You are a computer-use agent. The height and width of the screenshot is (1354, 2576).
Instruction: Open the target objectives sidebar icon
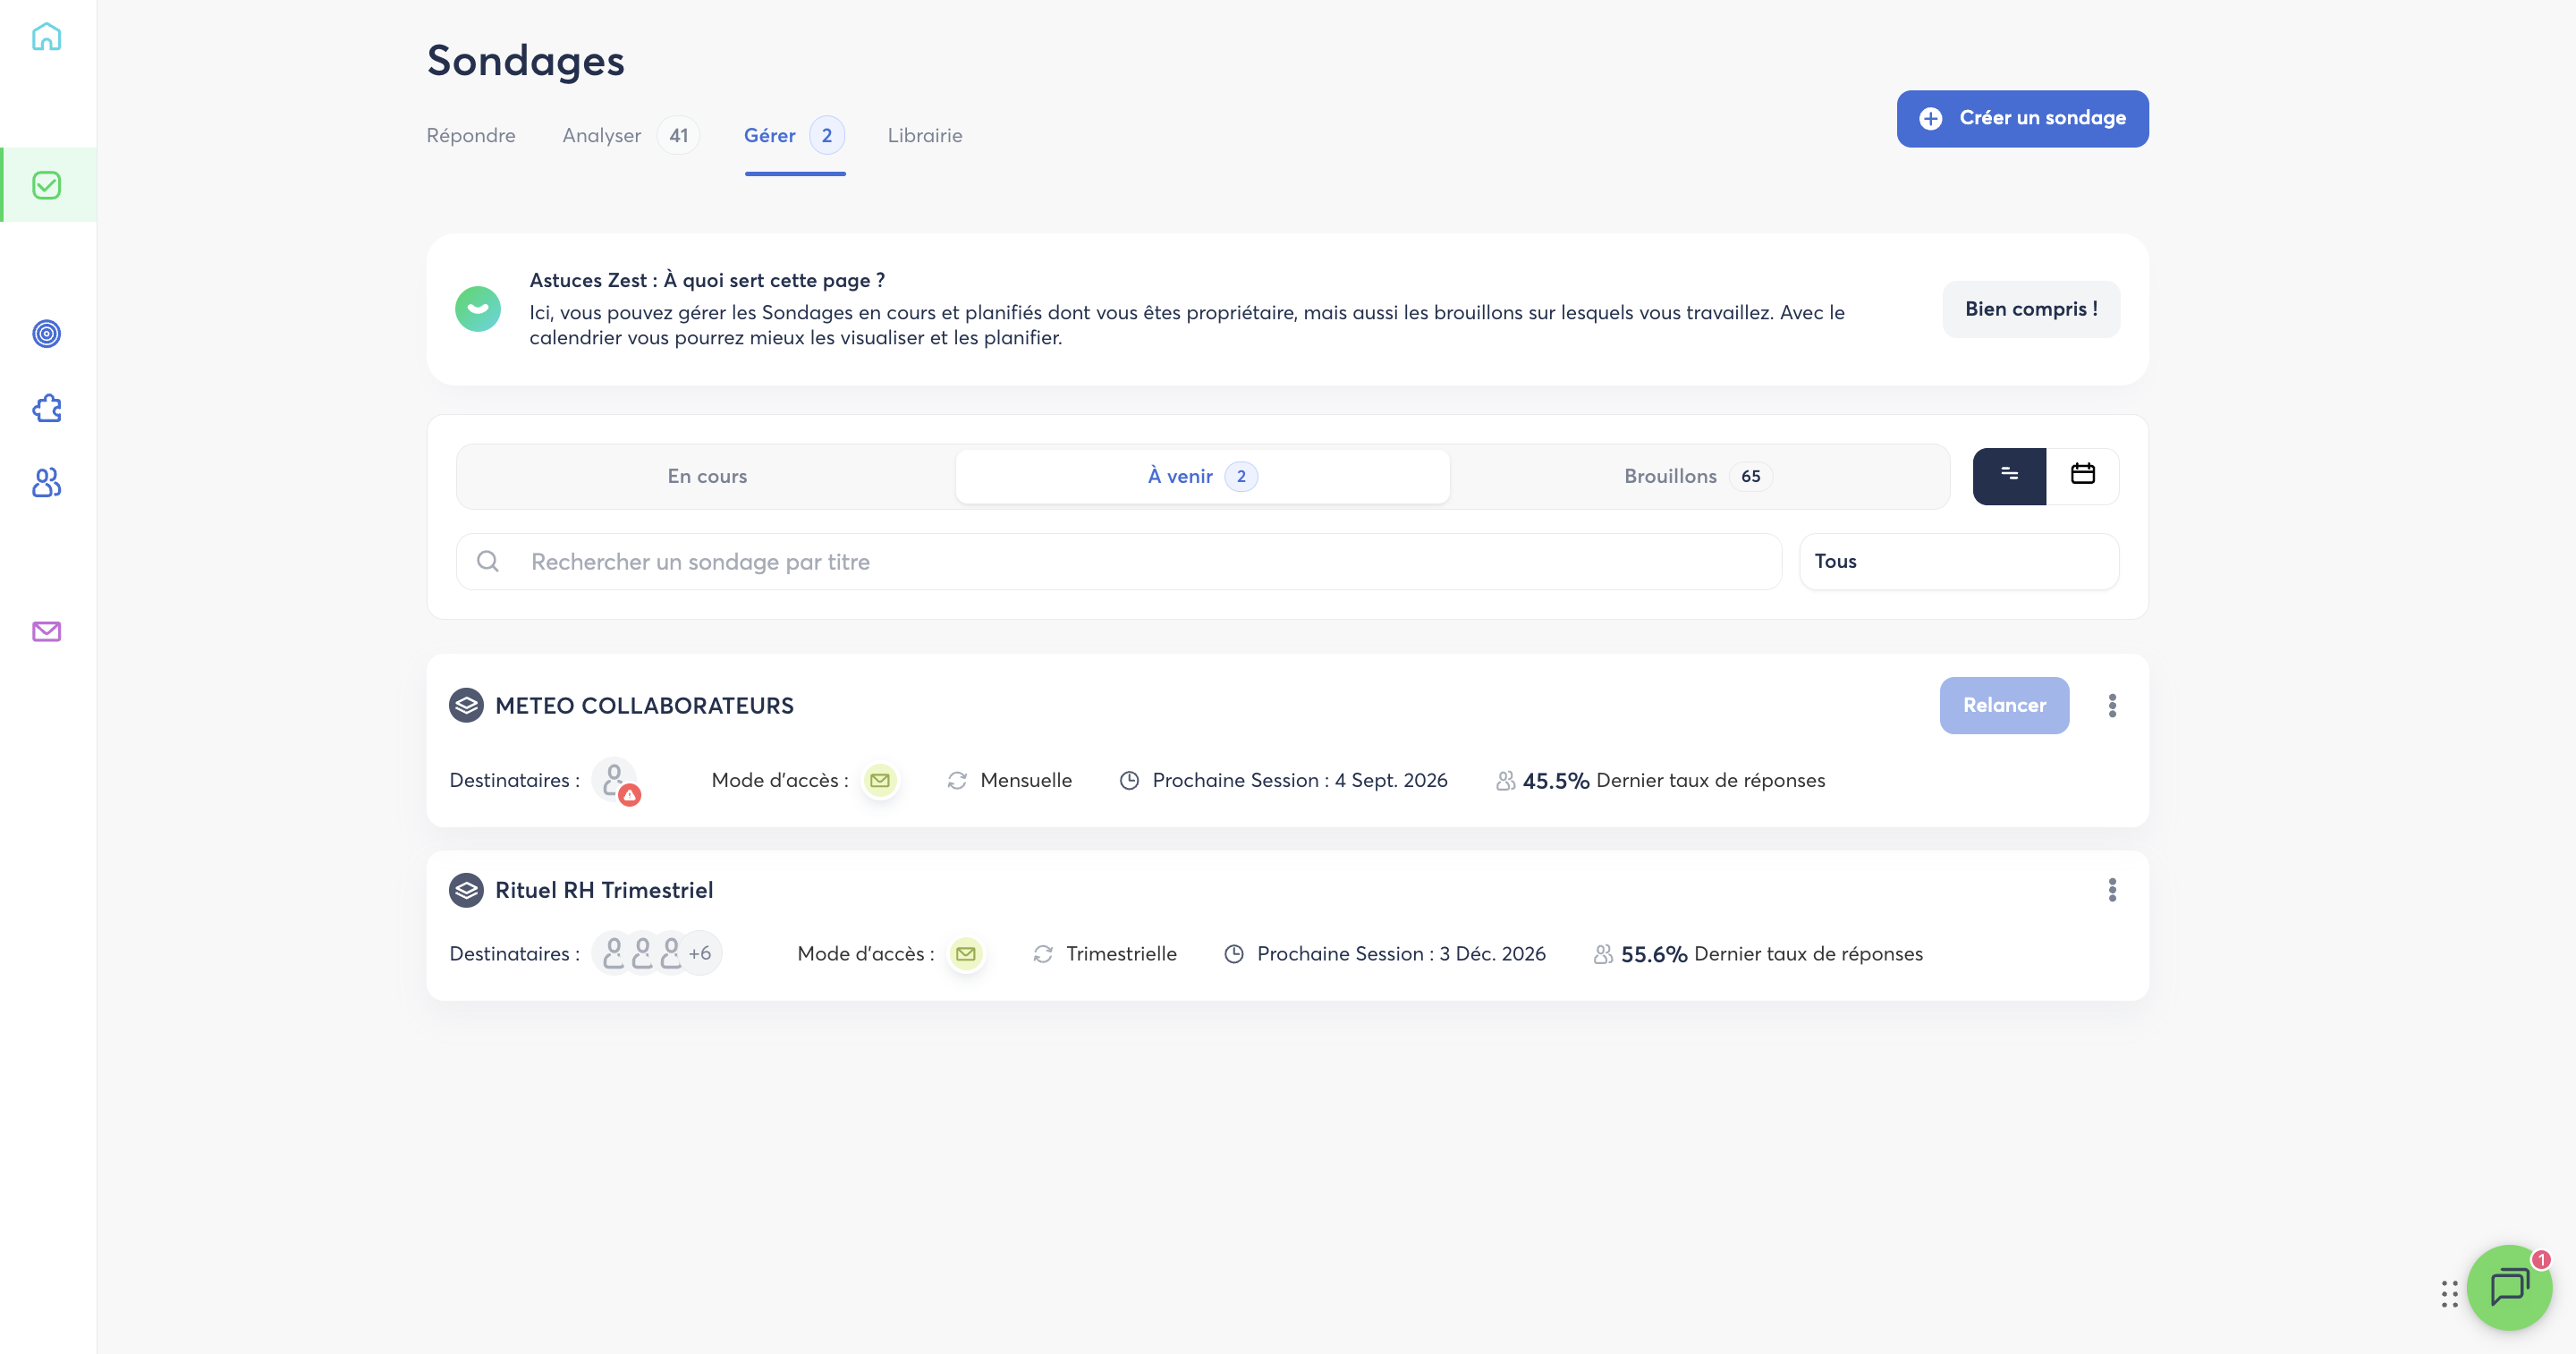point(46,333)
